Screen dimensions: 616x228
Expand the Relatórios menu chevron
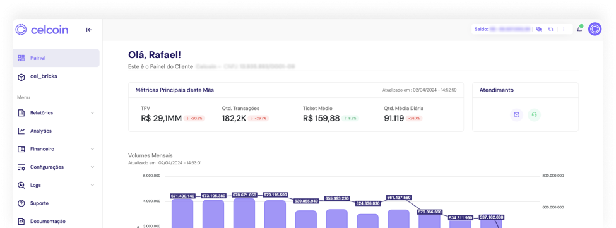coord(92,113)
